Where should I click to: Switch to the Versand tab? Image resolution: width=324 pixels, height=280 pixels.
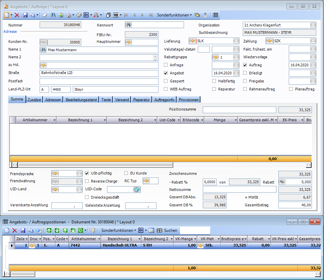pos(122,100)
